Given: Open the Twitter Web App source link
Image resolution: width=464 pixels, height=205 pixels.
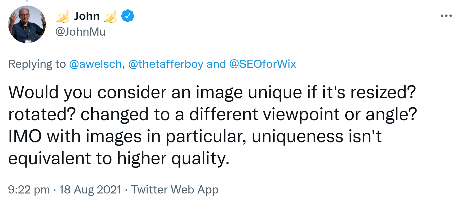Looking at the screenshot, I should click(x=175, y=190).
